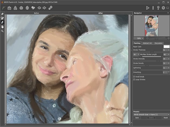Redo with the right arrow icon

point(45,8)
